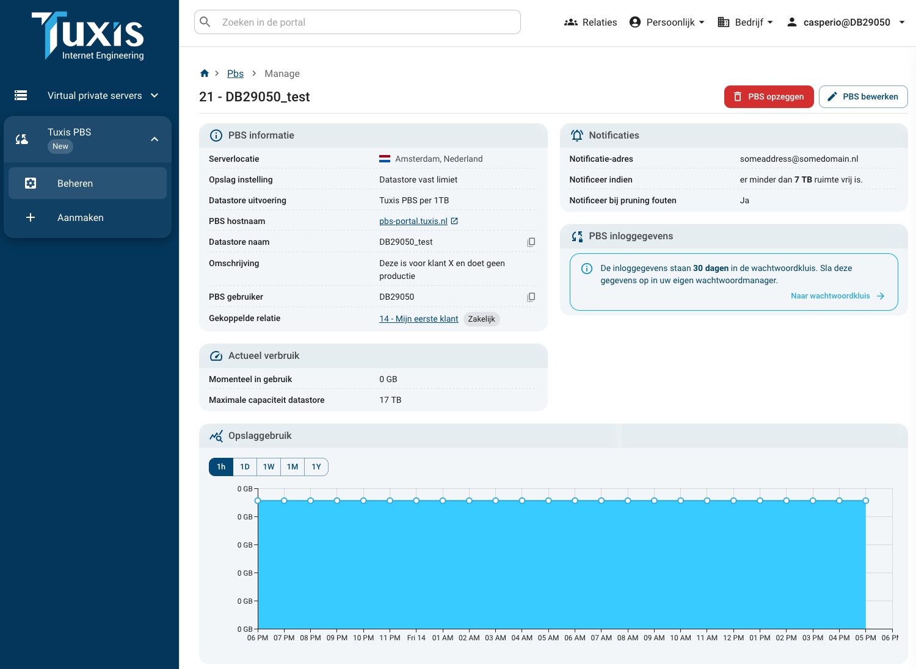Image resolution: width=916 pixels, height=669 pixels.
Task: Click the DB29050_test datastore name value
Action: 406,242
